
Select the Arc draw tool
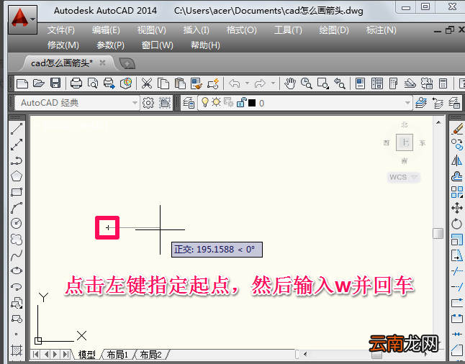click(17, 208)
